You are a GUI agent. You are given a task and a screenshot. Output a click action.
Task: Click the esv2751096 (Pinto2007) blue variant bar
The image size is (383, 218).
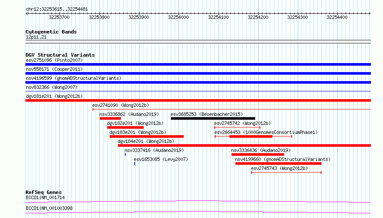198,64
